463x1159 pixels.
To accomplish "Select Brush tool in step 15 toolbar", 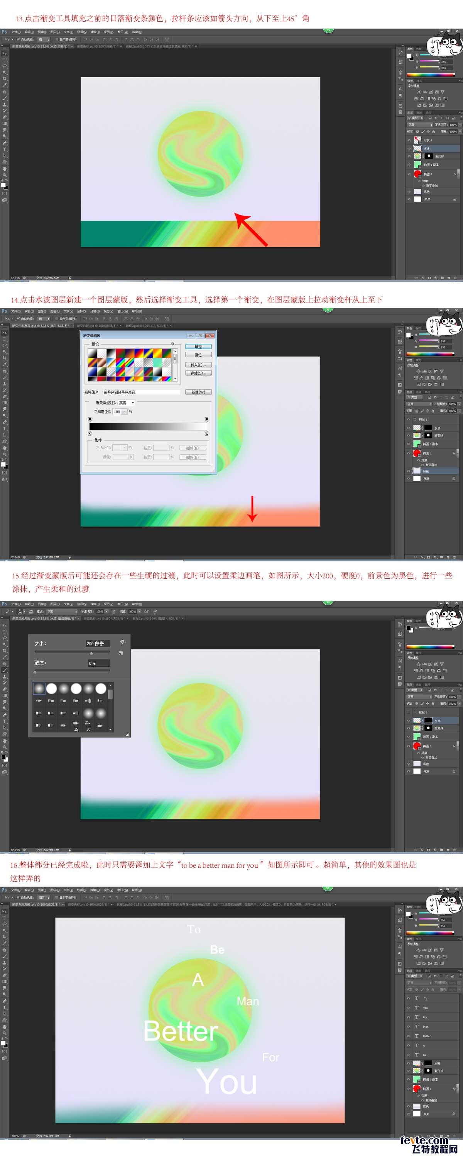I will tap(5, 670).
